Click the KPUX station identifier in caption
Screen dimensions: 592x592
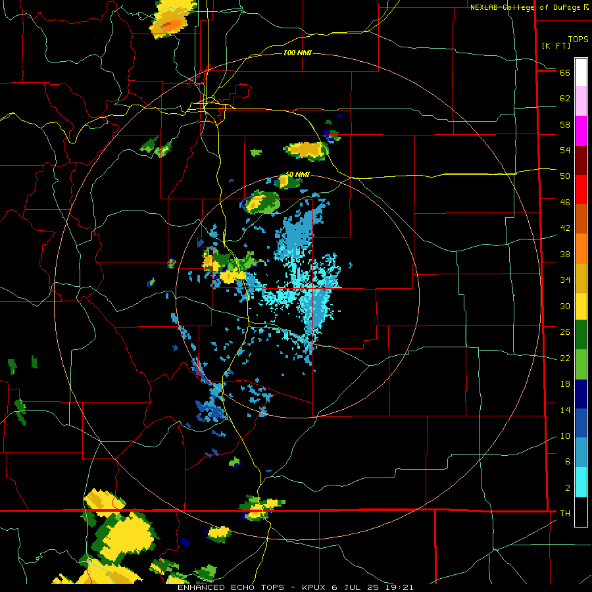point(315,587)
